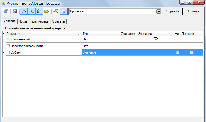Screen dimensions: 206x122
Task: Click the floppy disk save icon
Action: coord(15,11)
